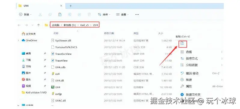
Task: Open 主文件夹 in the sidebar
Action: tap(29, 34)
